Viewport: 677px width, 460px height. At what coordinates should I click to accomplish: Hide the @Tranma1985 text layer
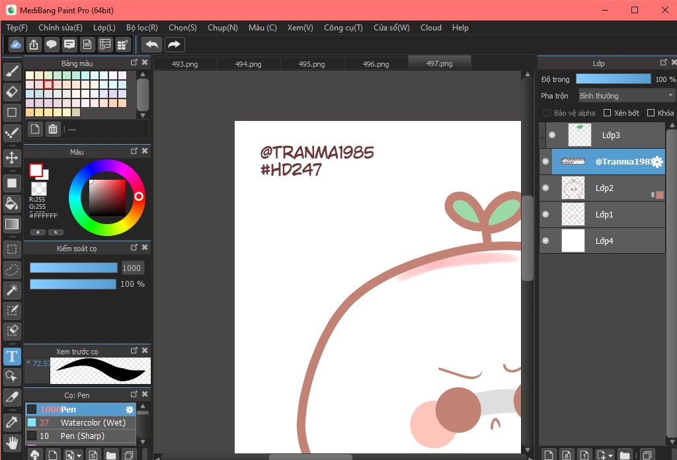(x=545, y=161)
